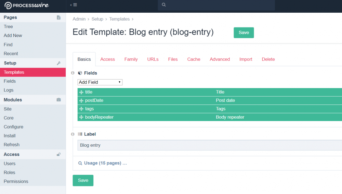This screenshot has width=342, height=194.
Task: Toggle the sidebar collapse icon
Action: (73, 5)
